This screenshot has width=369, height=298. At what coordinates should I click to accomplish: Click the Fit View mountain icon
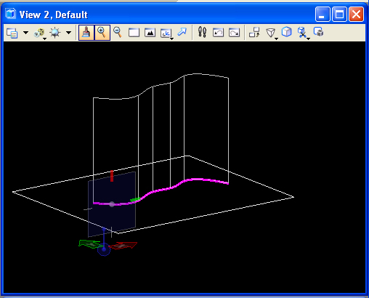point(150,33)
